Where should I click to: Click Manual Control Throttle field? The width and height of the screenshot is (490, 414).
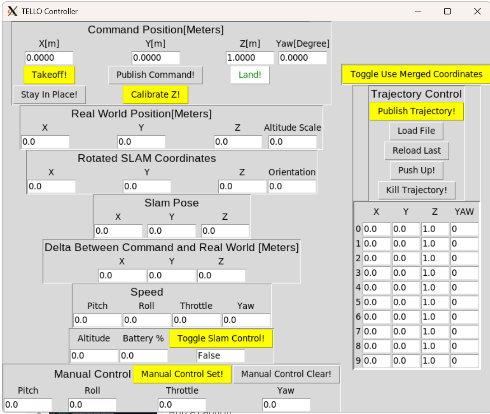(x=182, y=405)
